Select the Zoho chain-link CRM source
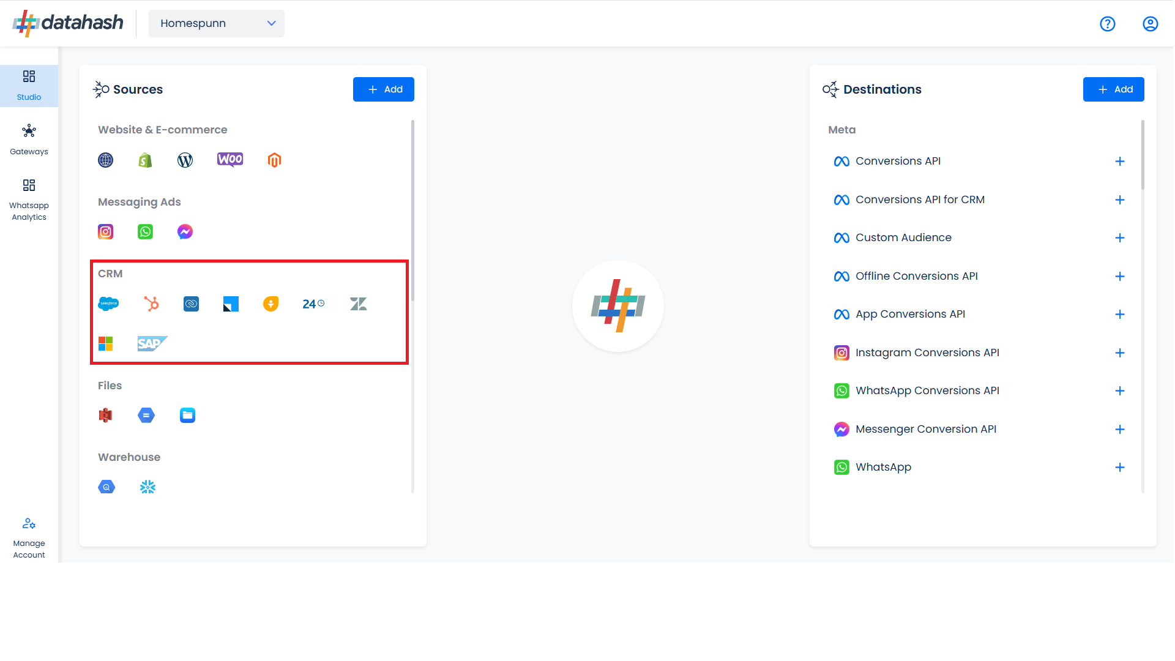 point(191,304)
